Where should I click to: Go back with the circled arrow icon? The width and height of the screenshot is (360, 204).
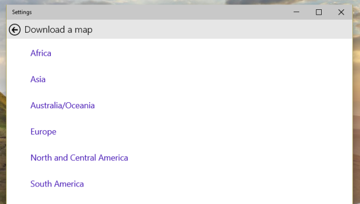click(x=15, y=30)
